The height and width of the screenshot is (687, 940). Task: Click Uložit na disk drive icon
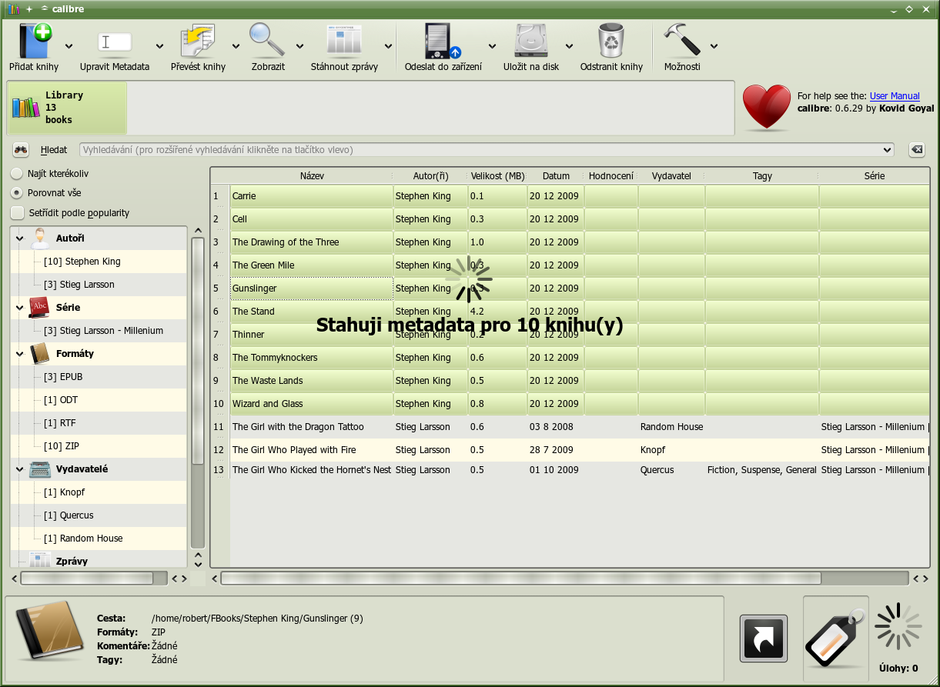531,41
